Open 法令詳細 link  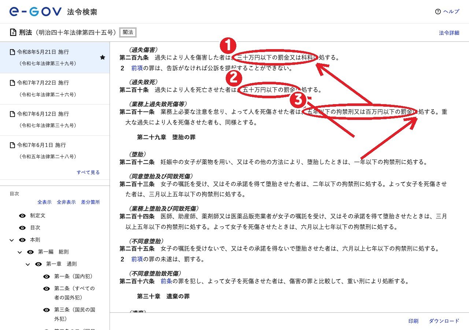[449, 33]
